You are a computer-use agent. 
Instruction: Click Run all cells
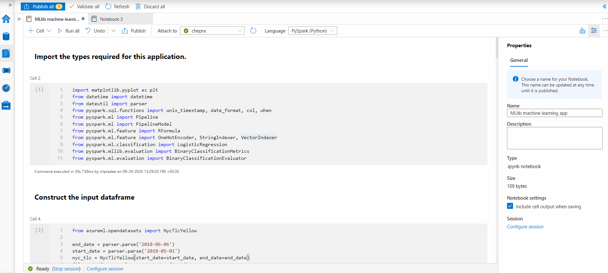click(x=68, y=31)
